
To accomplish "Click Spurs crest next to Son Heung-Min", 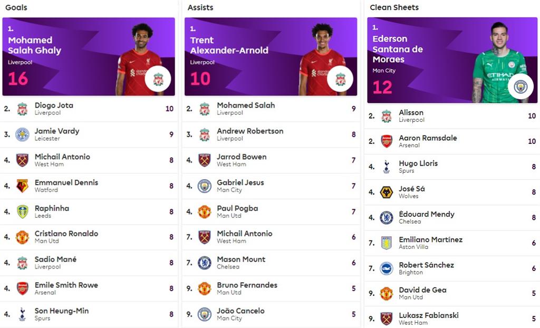I will 22,314.
